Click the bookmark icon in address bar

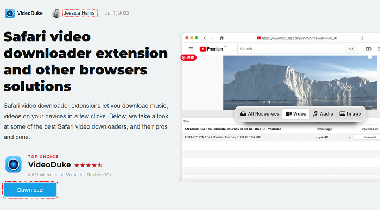(361, 38)
